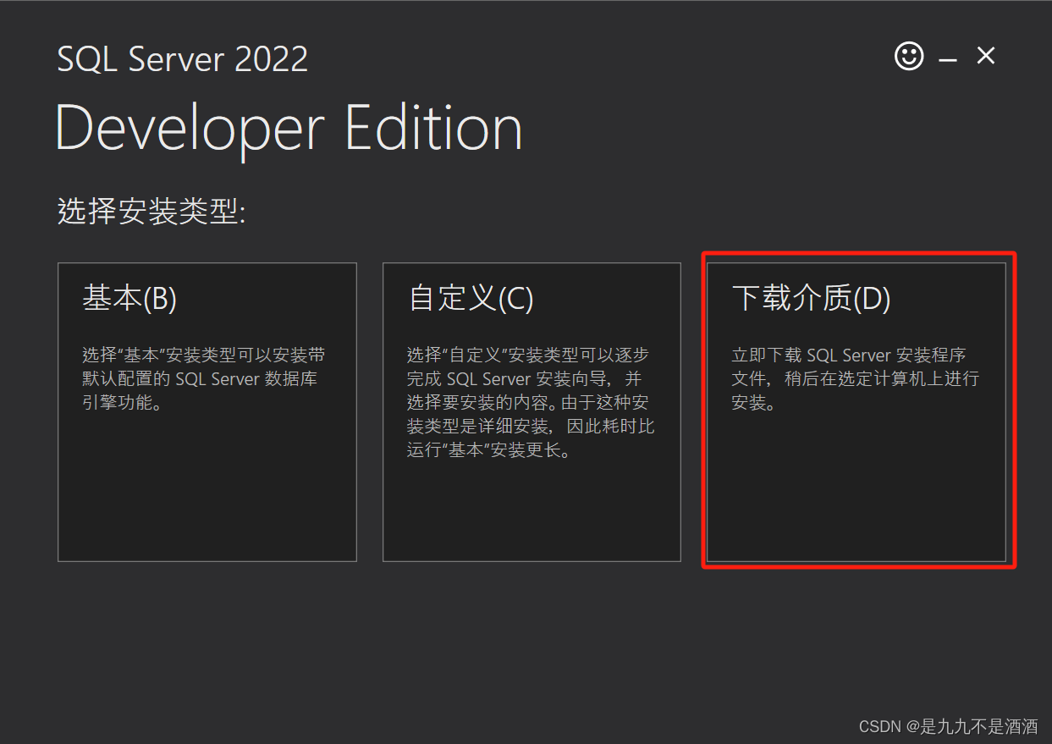Minimize the SQL Server installer window
The image size is (1052, 744).
[x=948, y=58]
